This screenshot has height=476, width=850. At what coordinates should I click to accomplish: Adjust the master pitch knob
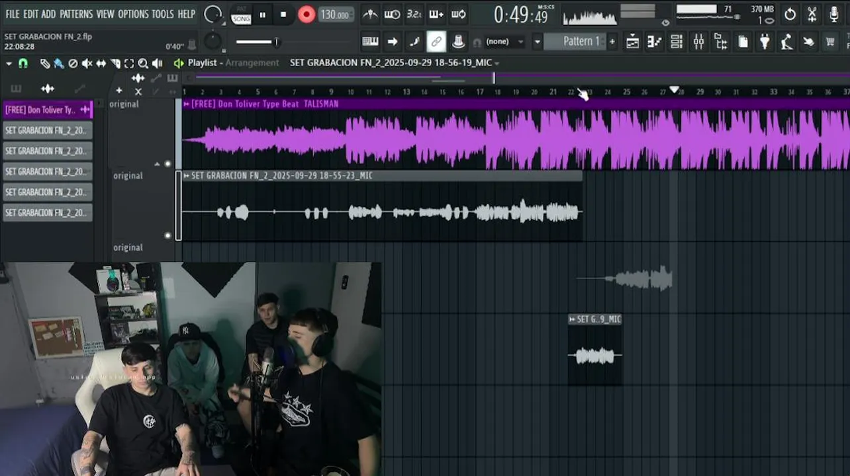pyautogui.click(x=212, y=42)
